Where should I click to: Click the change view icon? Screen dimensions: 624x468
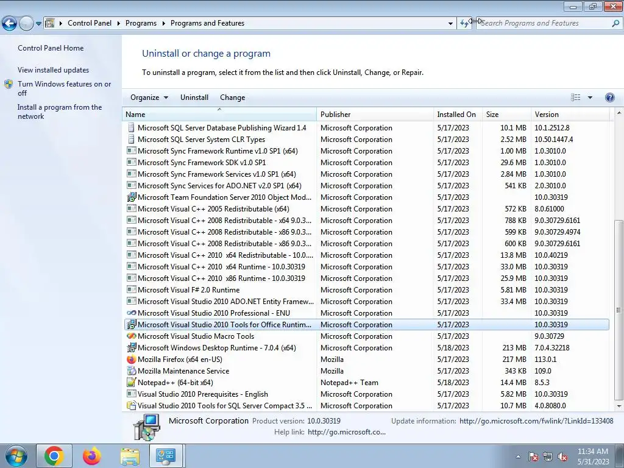pyautogui.click(x=575, y=97)
